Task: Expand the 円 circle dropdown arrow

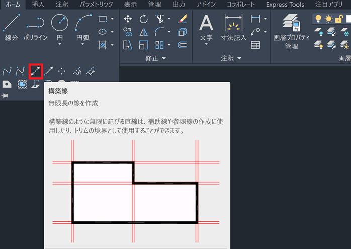Action: click(x=59, y=45)
